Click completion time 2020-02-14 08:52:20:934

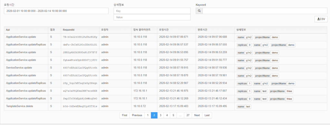tap(212, 83)
